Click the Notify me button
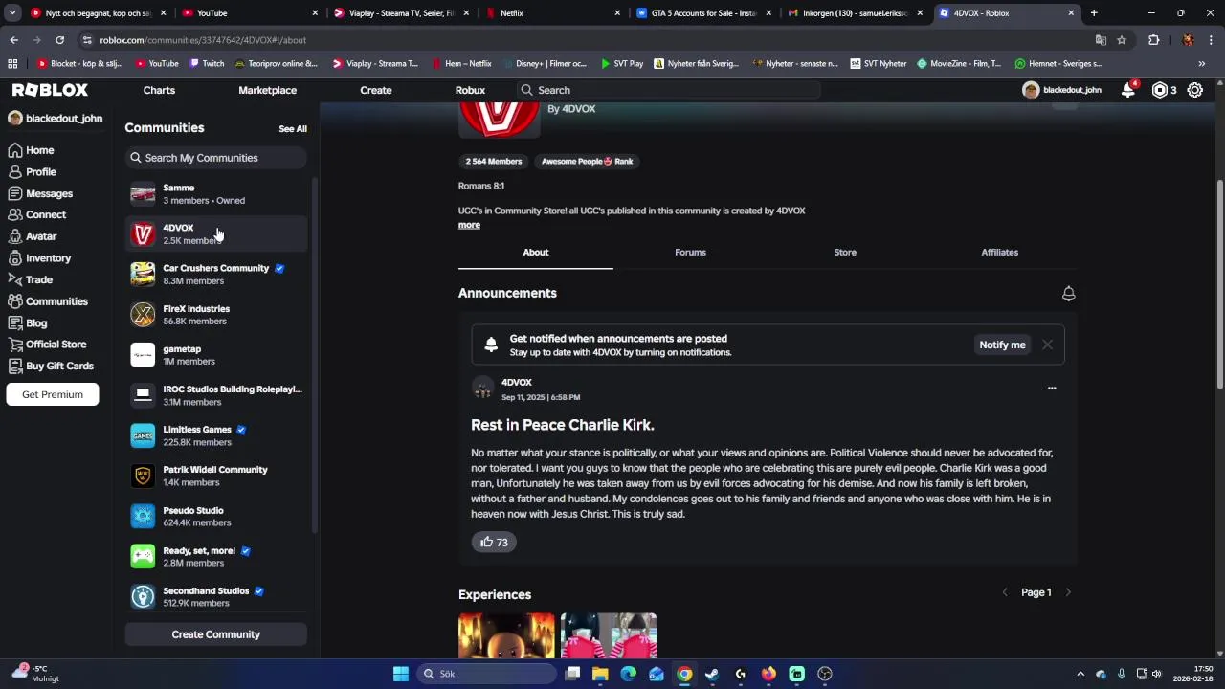Screen dimensions: 1225x689 [1002, 344]
